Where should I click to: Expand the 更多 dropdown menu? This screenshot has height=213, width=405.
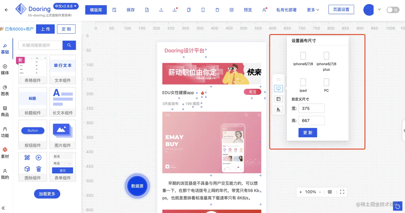(313, 10)
